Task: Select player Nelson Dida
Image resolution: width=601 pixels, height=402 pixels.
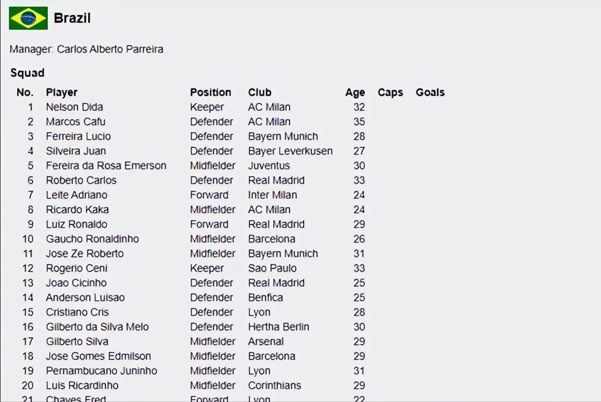Action: [74, 107]
